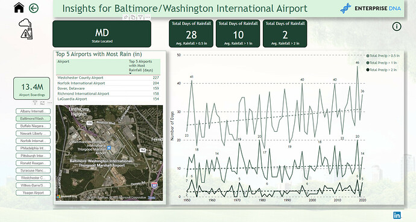416x222 pixels.
Task: Pin the visual using pin icon
Action: pyautogui.click(x=125, y=17)
